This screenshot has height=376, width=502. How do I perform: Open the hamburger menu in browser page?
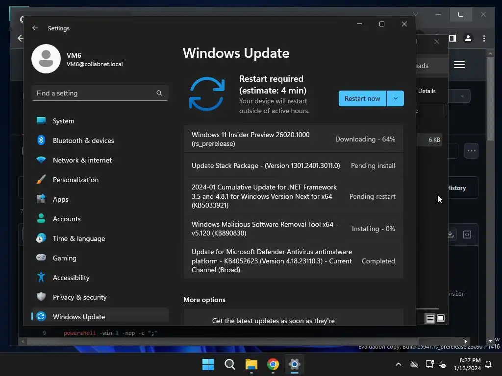coord(459,65)
